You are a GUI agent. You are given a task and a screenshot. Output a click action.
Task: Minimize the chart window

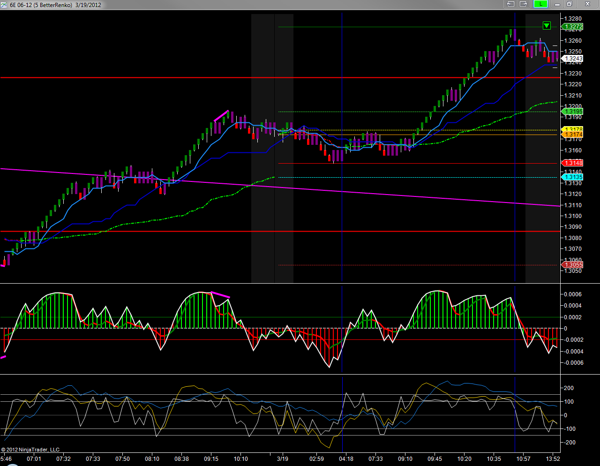pos(557,4)
